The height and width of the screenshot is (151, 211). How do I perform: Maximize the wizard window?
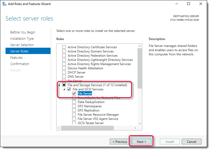[189, 4]
